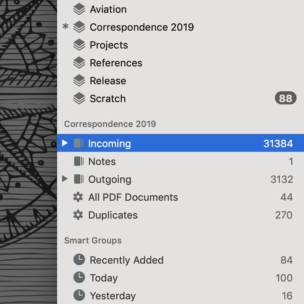Click the Aviation database stack icon
The height and width of the screenshot is (304, 304).
[x=79, y=9]
